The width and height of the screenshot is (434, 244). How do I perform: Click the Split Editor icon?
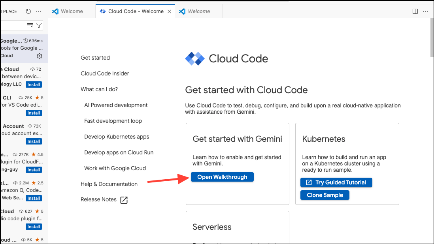[415, 11]
